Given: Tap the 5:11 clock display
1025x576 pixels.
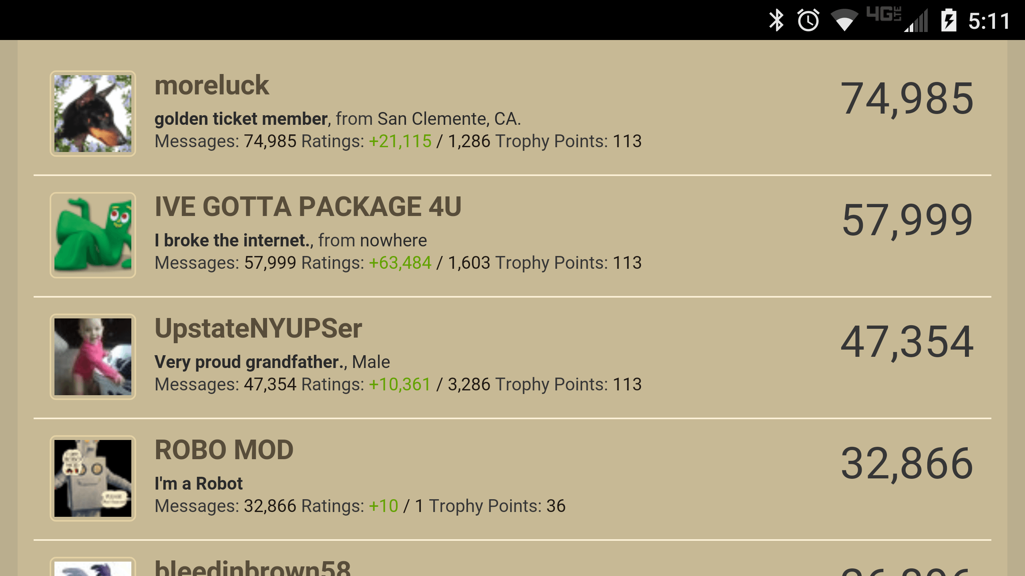Looking at the screenshot, I should [x=989, y=21].
